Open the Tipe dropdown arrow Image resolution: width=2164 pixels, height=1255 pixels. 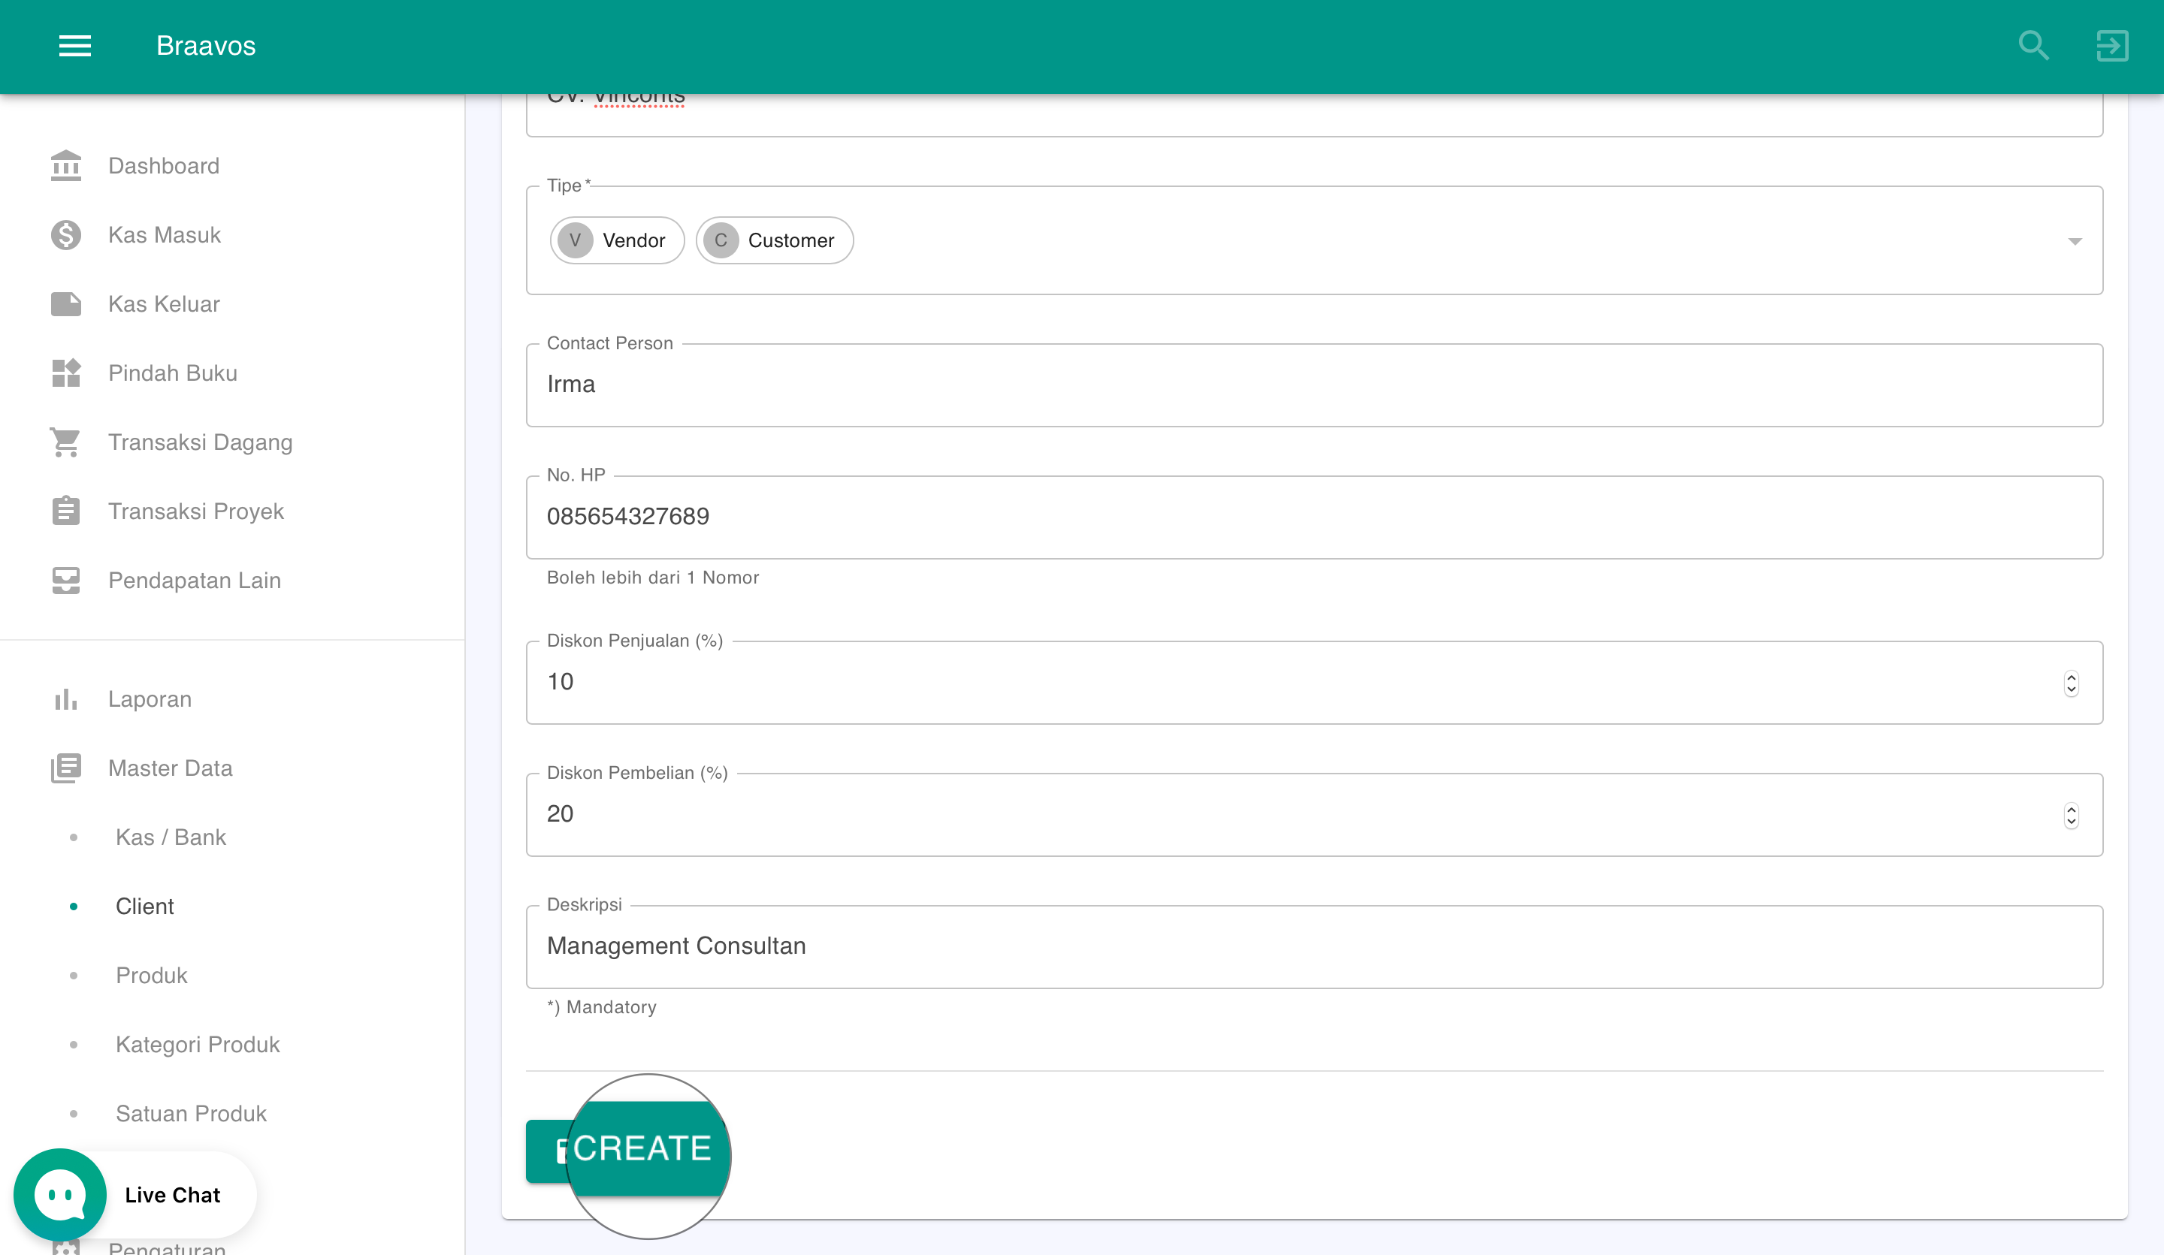pyautogui.click(x=2074, y=241)
